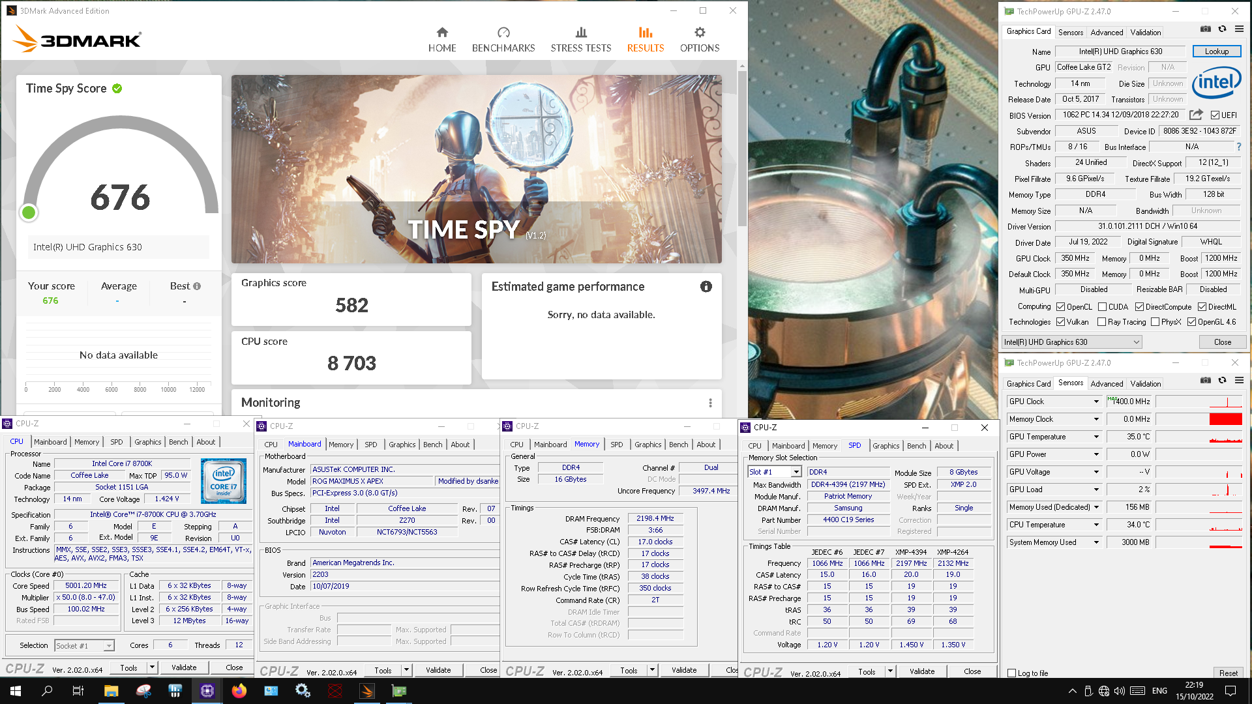Click refresh icon in upper GPU-Z window

pos(1223,29)
